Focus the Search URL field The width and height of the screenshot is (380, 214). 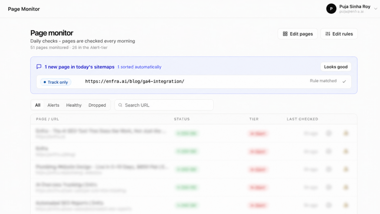coord(164,105)
